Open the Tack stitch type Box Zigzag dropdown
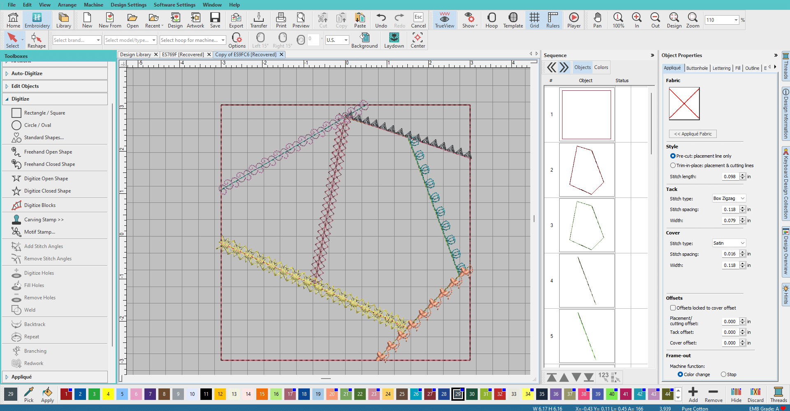 tap(729, 198)
